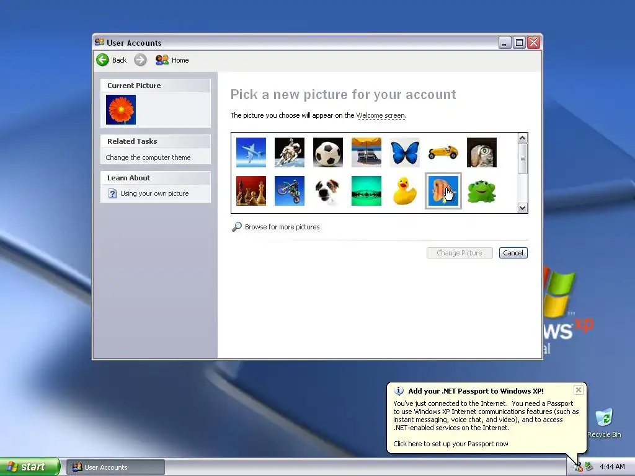Click the help question mark icon
This screenshot has height=476, width=635.
pyautogui.click(x=113, y=193)
